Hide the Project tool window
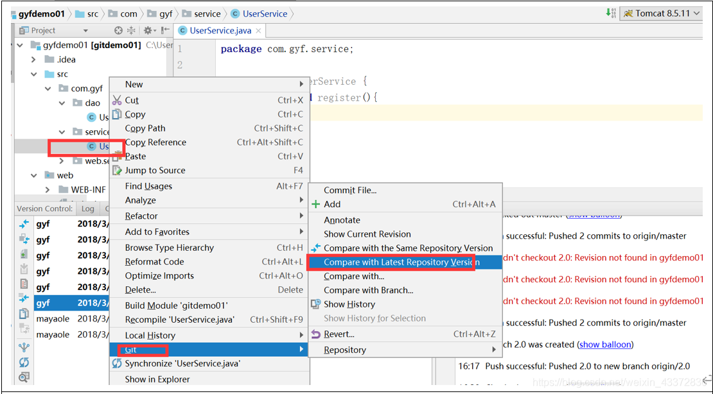713x394 pixels. pyautogui.click(x=165, y=30)
